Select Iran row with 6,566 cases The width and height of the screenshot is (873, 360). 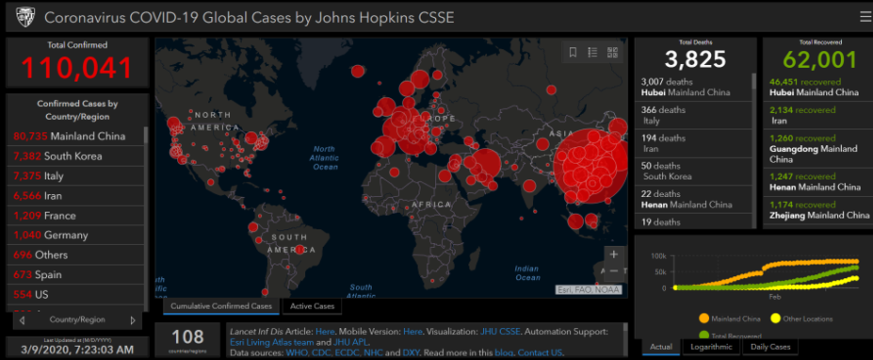75,196
